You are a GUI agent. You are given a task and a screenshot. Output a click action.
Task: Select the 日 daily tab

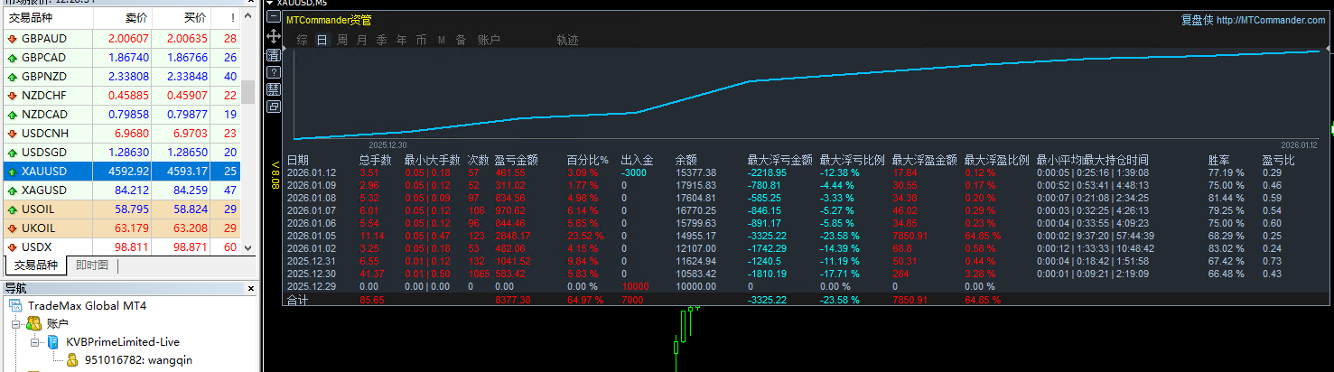click(x=322, y=40)
